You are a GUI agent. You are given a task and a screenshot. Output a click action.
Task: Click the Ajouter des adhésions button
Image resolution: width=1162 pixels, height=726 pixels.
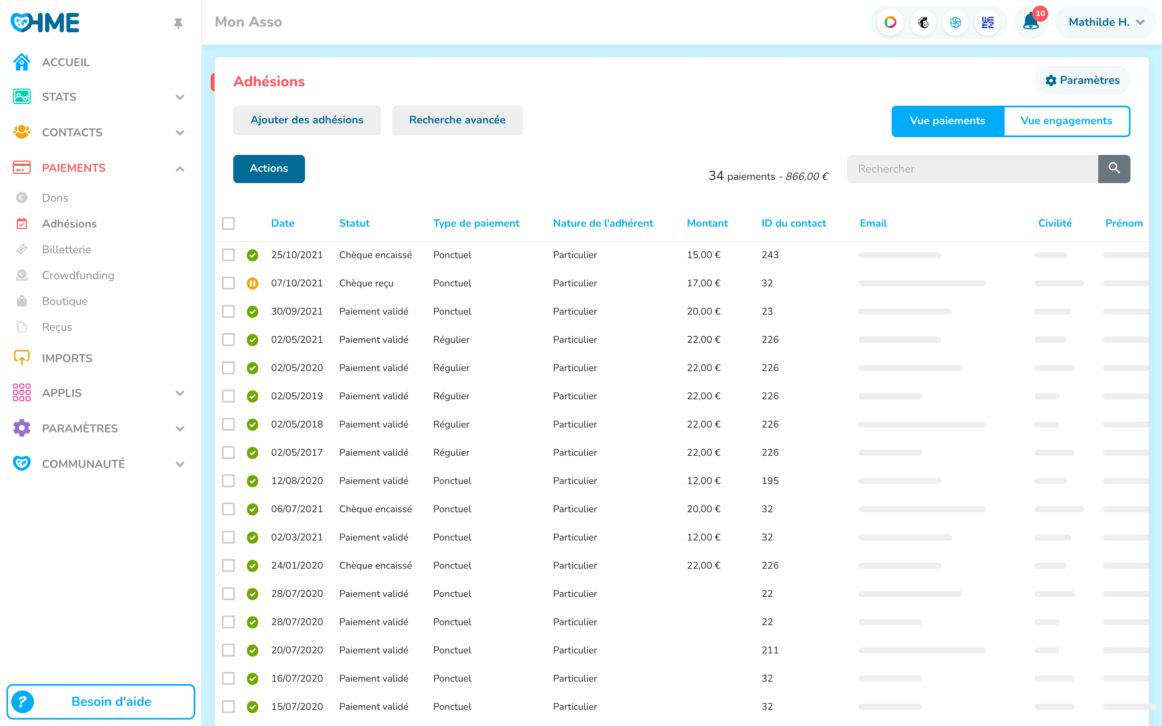pyautogui.click(x=307, y=120)
